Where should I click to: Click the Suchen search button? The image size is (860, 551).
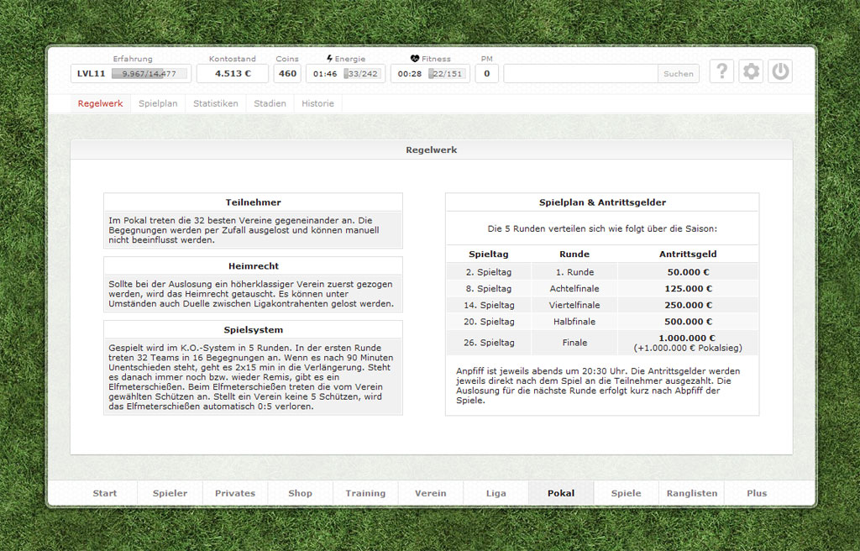[x=679, y=74]
